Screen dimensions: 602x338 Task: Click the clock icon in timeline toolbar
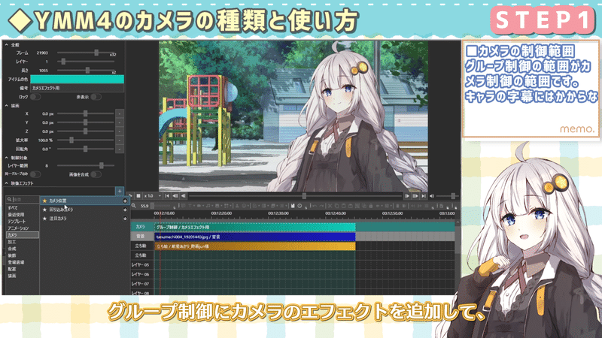(x=299, y=206)
